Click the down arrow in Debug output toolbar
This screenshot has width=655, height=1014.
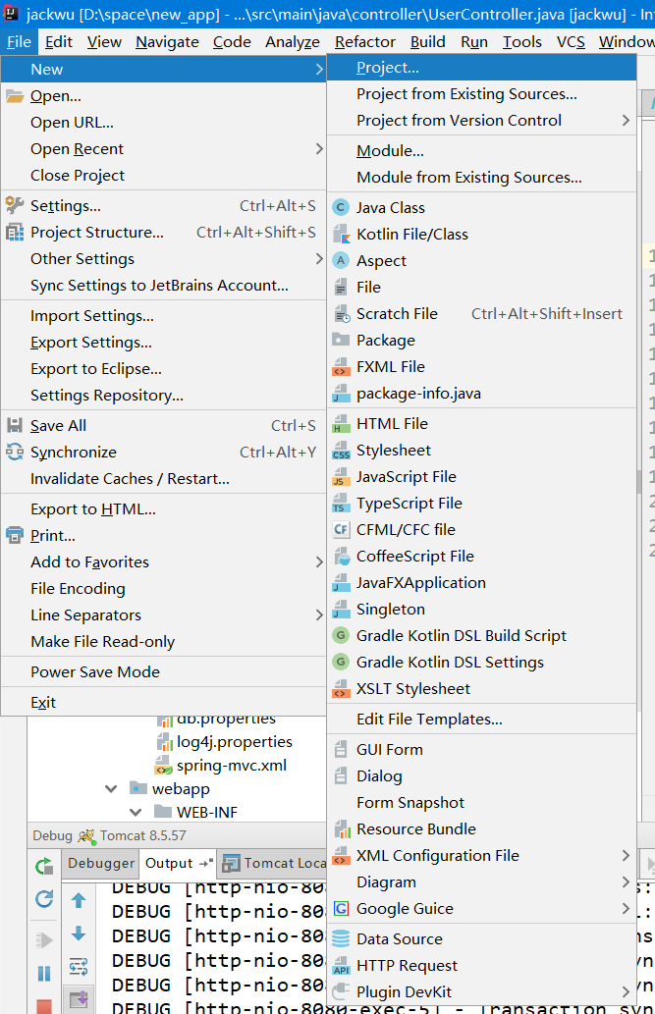[x=79, y=934]
